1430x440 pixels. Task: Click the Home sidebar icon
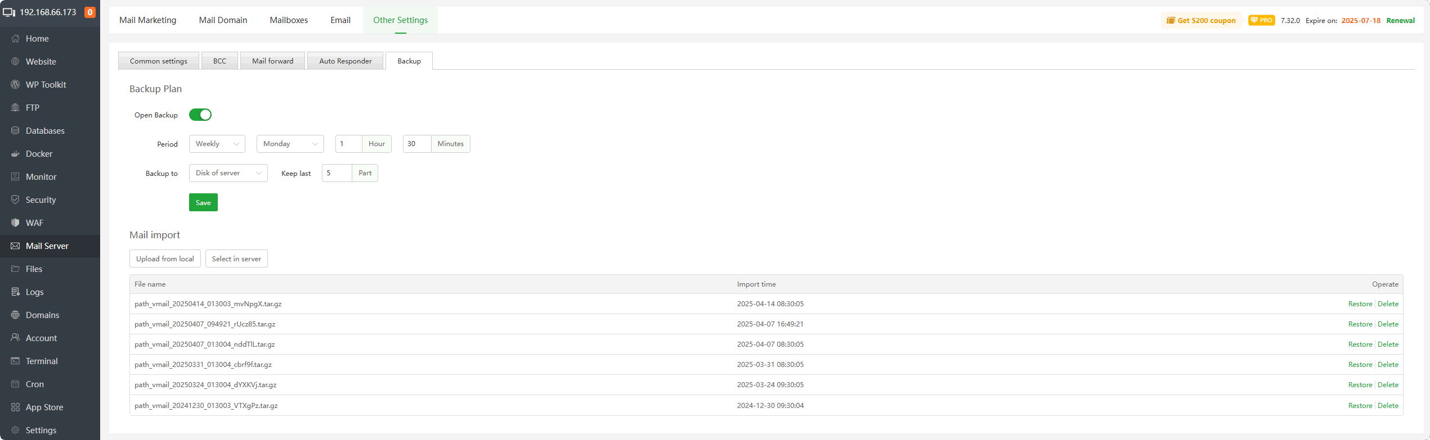pyautogui.click(x=15, y=39)
